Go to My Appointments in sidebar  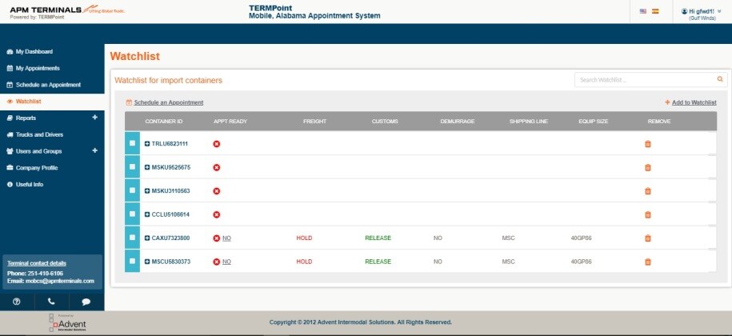(x=37, y=68)
